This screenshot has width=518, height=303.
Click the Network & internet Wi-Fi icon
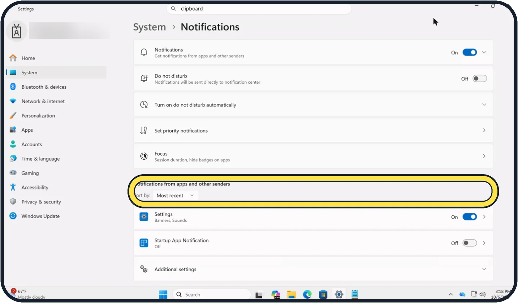[x=13, y=101]
